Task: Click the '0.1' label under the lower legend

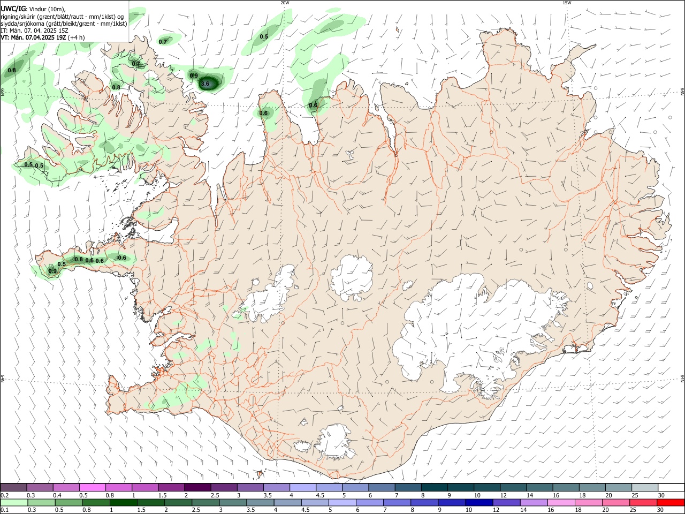Action: click(x=5, y=510)
